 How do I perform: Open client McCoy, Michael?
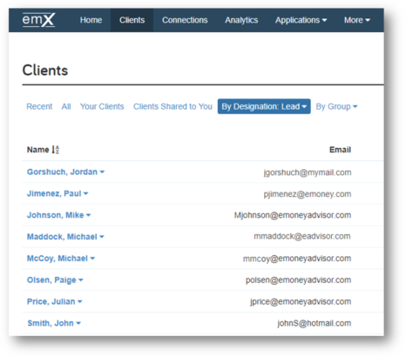[x=58, y=259]
